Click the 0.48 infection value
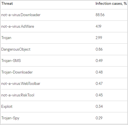The width and height of the screenshot is (128, 125). (99, 72)
